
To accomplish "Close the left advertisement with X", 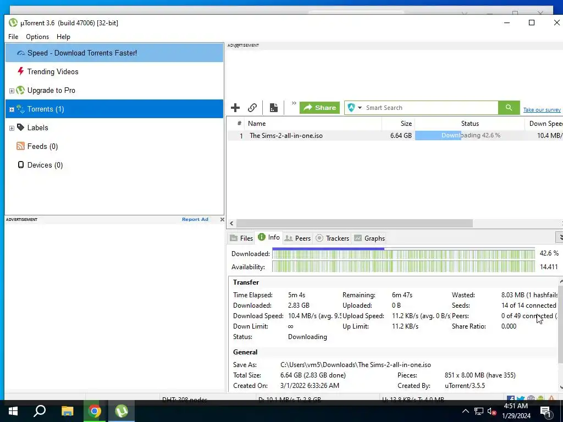I will [222, 219].
